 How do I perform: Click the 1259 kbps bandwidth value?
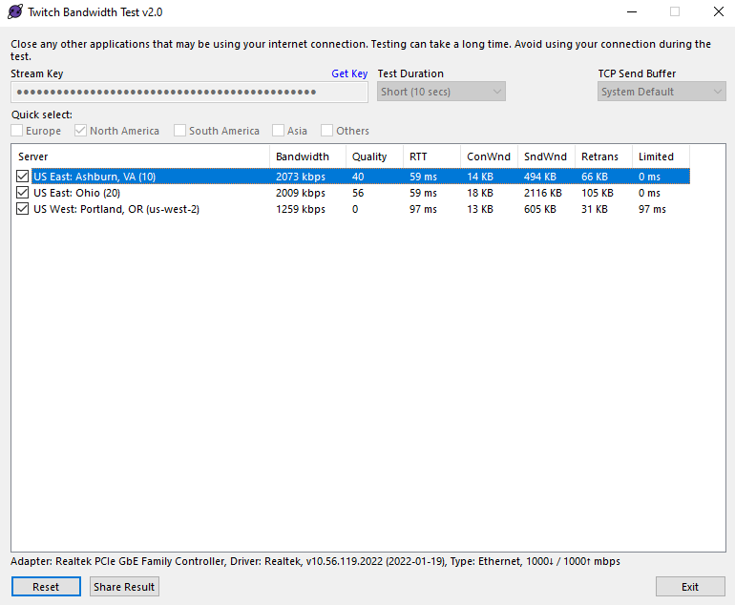[x=301, y=210]
